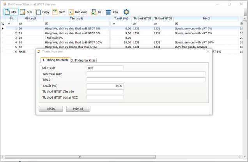Click the Kết xuất (Export) icon
The width and height of the screenshot is (248, 162).
(x=71, y=12)
